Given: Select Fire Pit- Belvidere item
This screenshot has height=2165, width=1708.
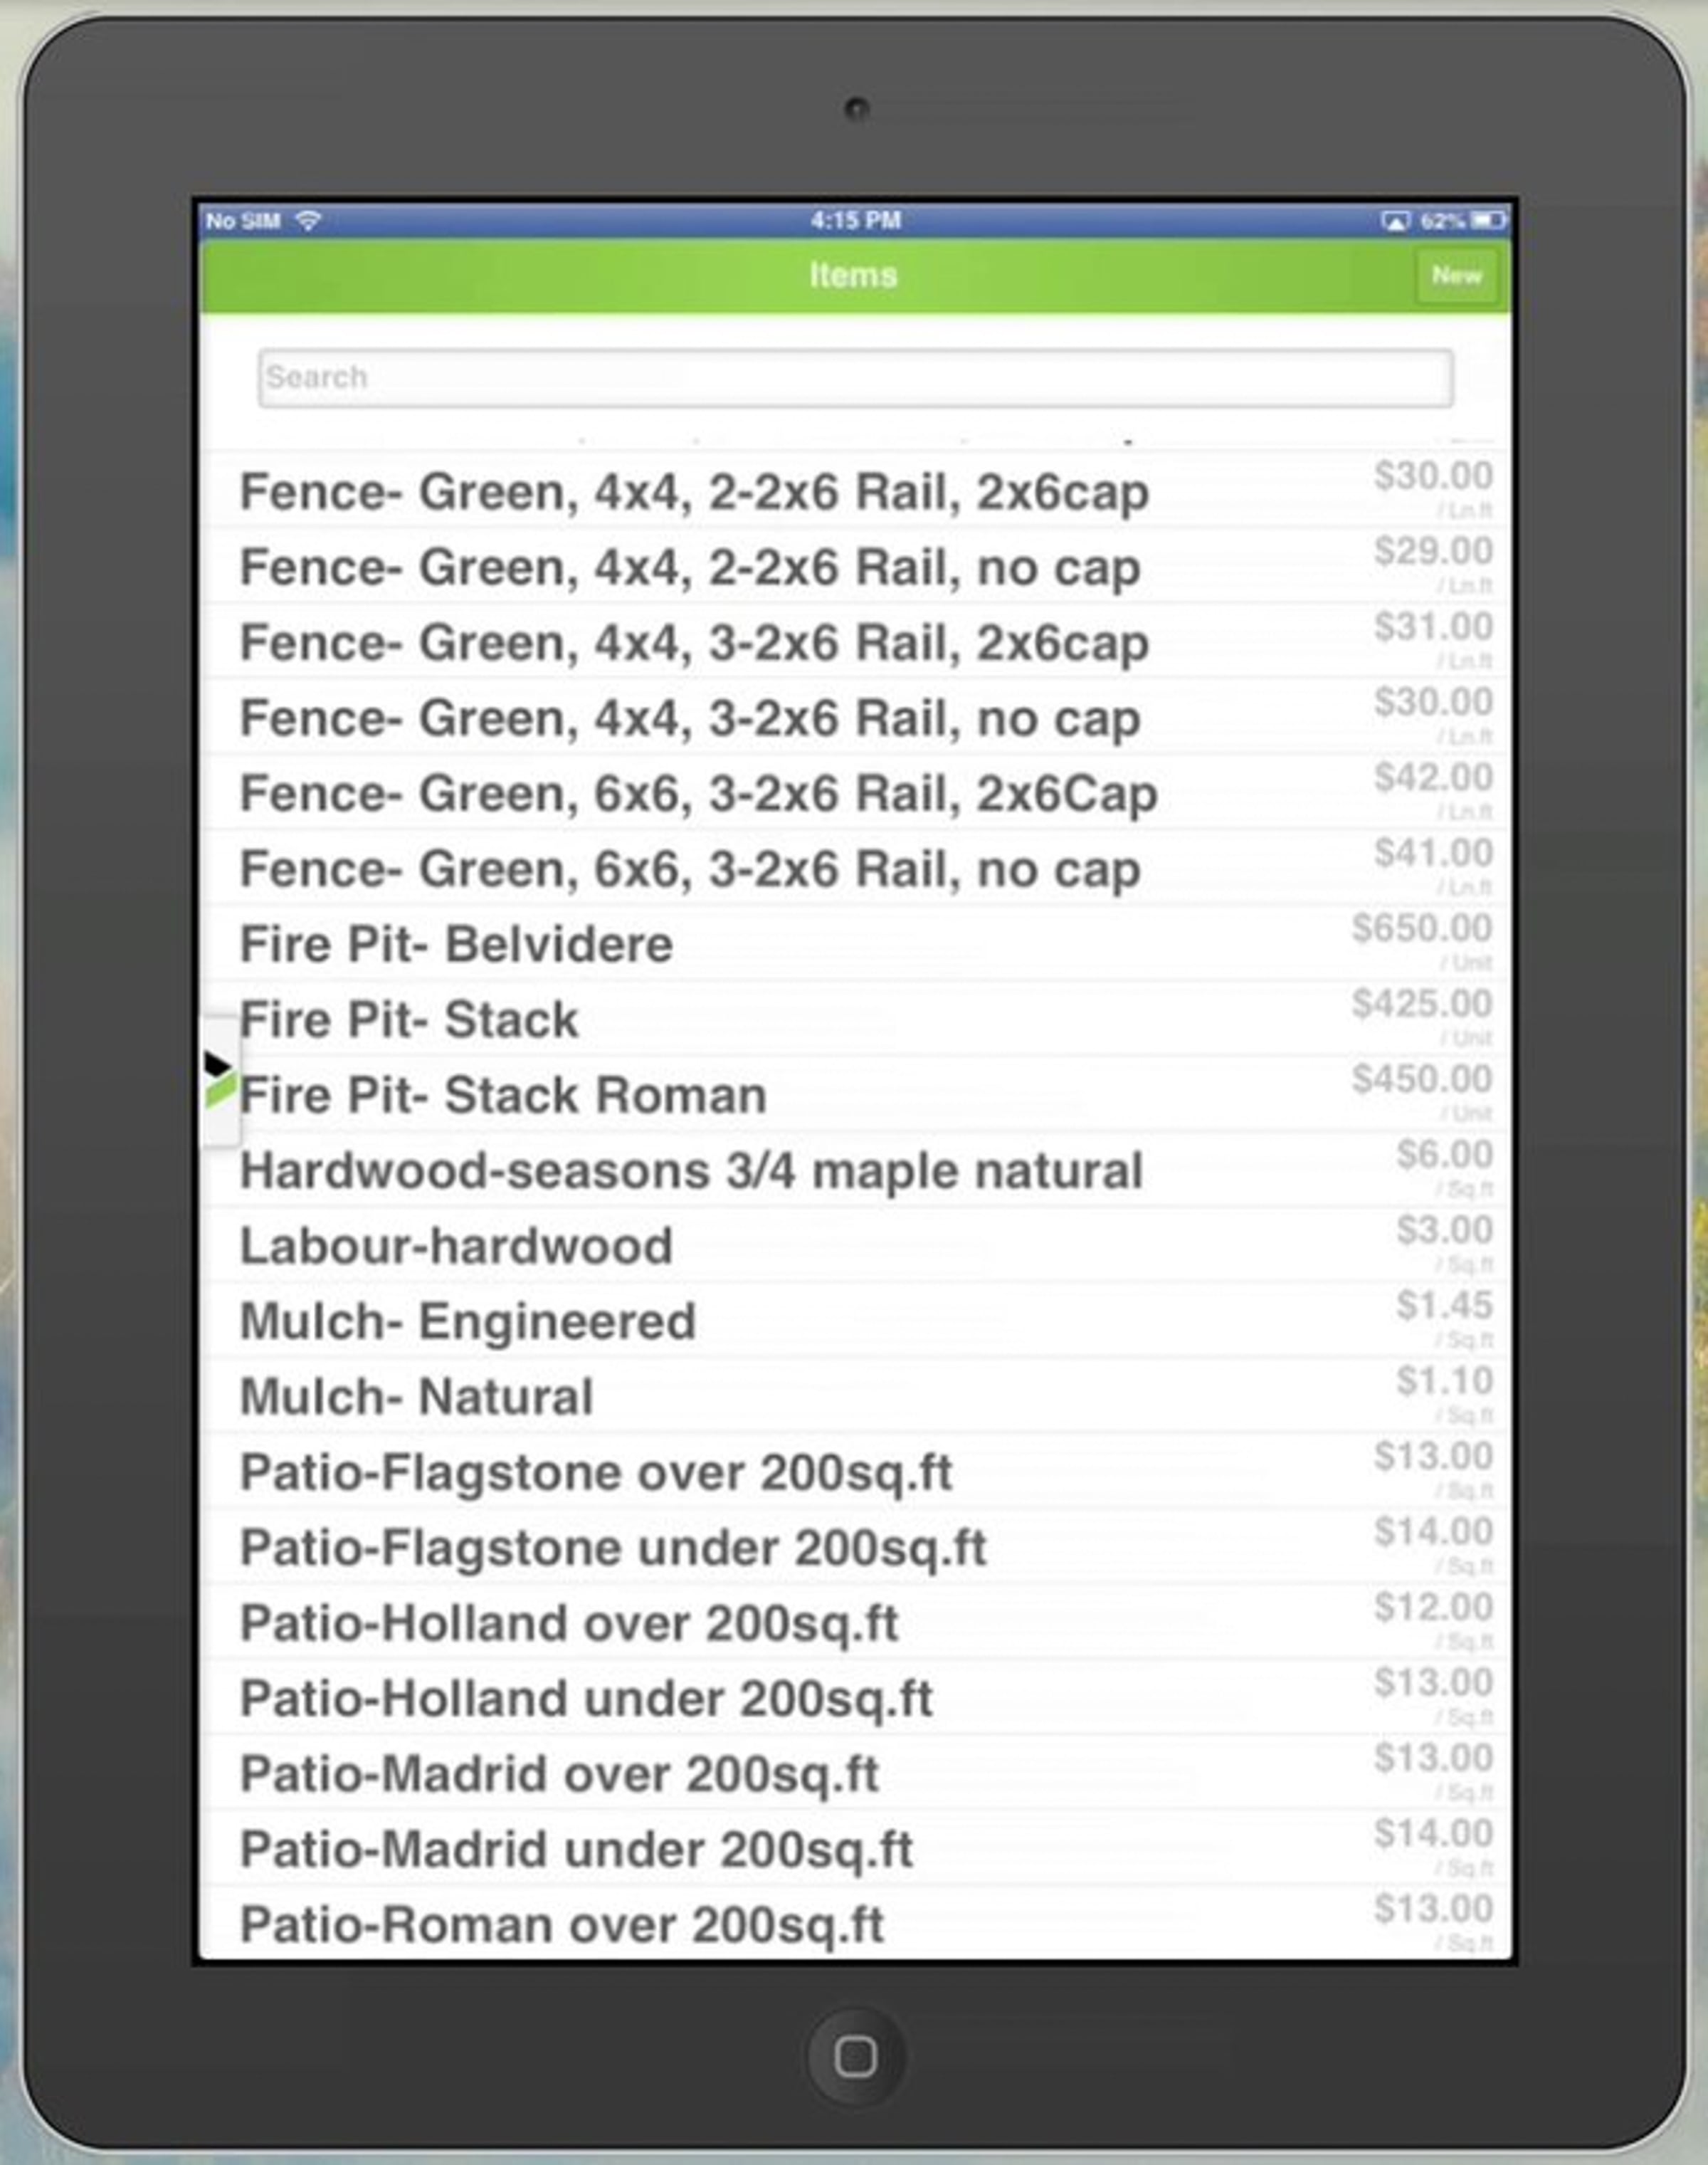Looking at the screenshot, I should click(x=456, y=945).
